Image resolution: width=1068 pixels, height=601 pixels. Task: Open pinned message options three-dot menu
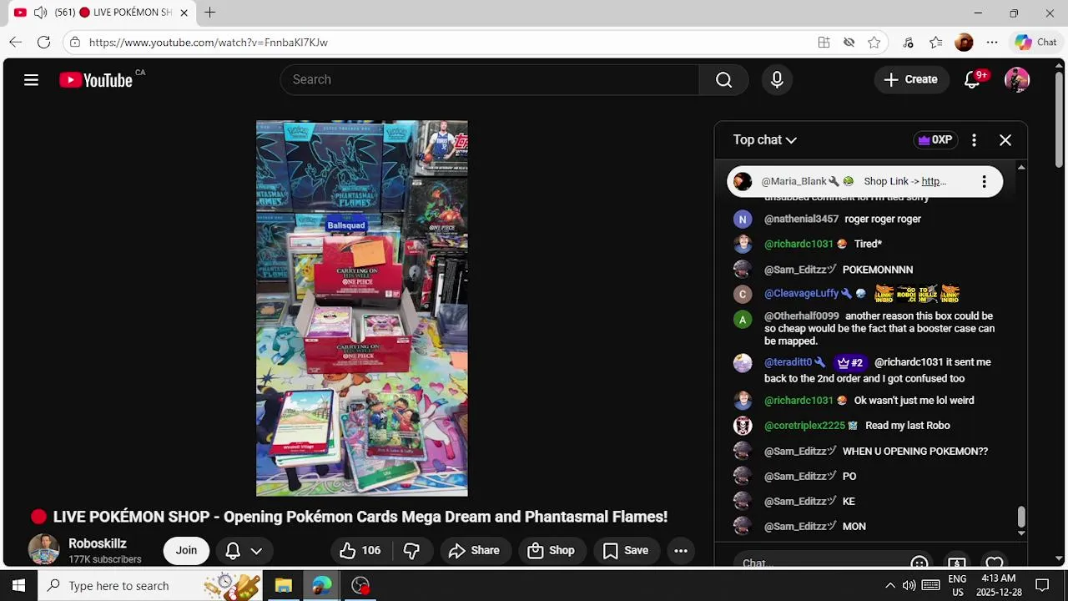click(x=984, y=181)
